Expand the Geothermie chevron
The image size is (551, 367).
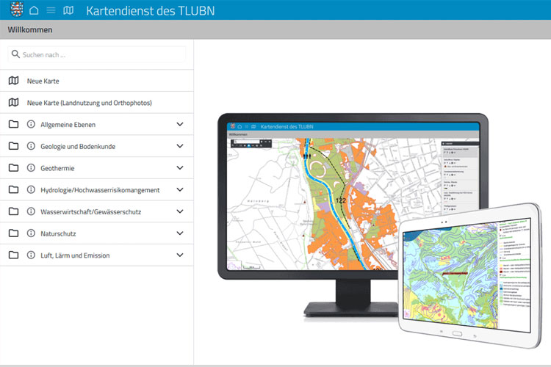(x=180, y=167)
